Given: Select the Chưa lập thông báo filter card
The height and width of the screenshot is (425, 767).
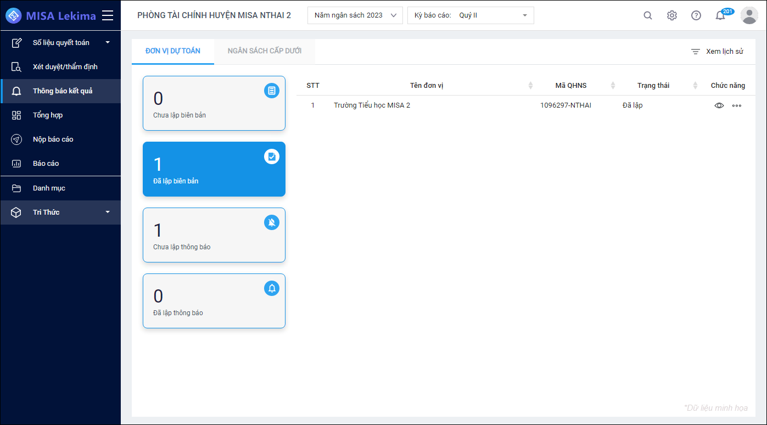Looking at the screenshot, I should [x=214, y=235].
